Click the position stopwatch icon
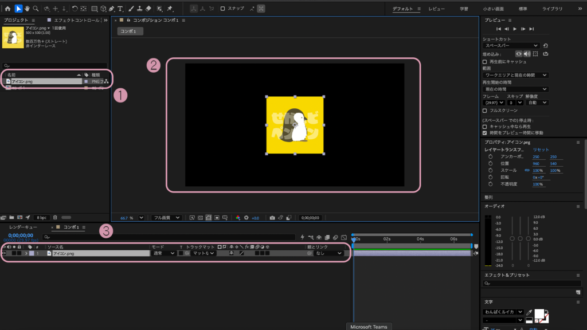 (x=491, y=163)
